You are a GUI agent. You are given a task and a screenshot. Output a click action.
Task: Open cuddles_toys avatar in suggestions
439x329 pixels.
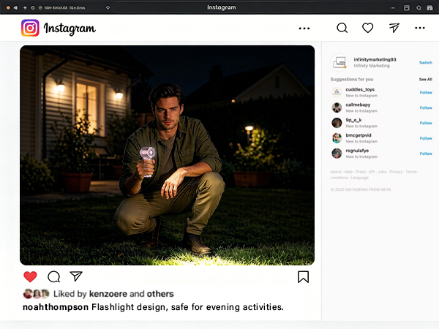point(337,92)
